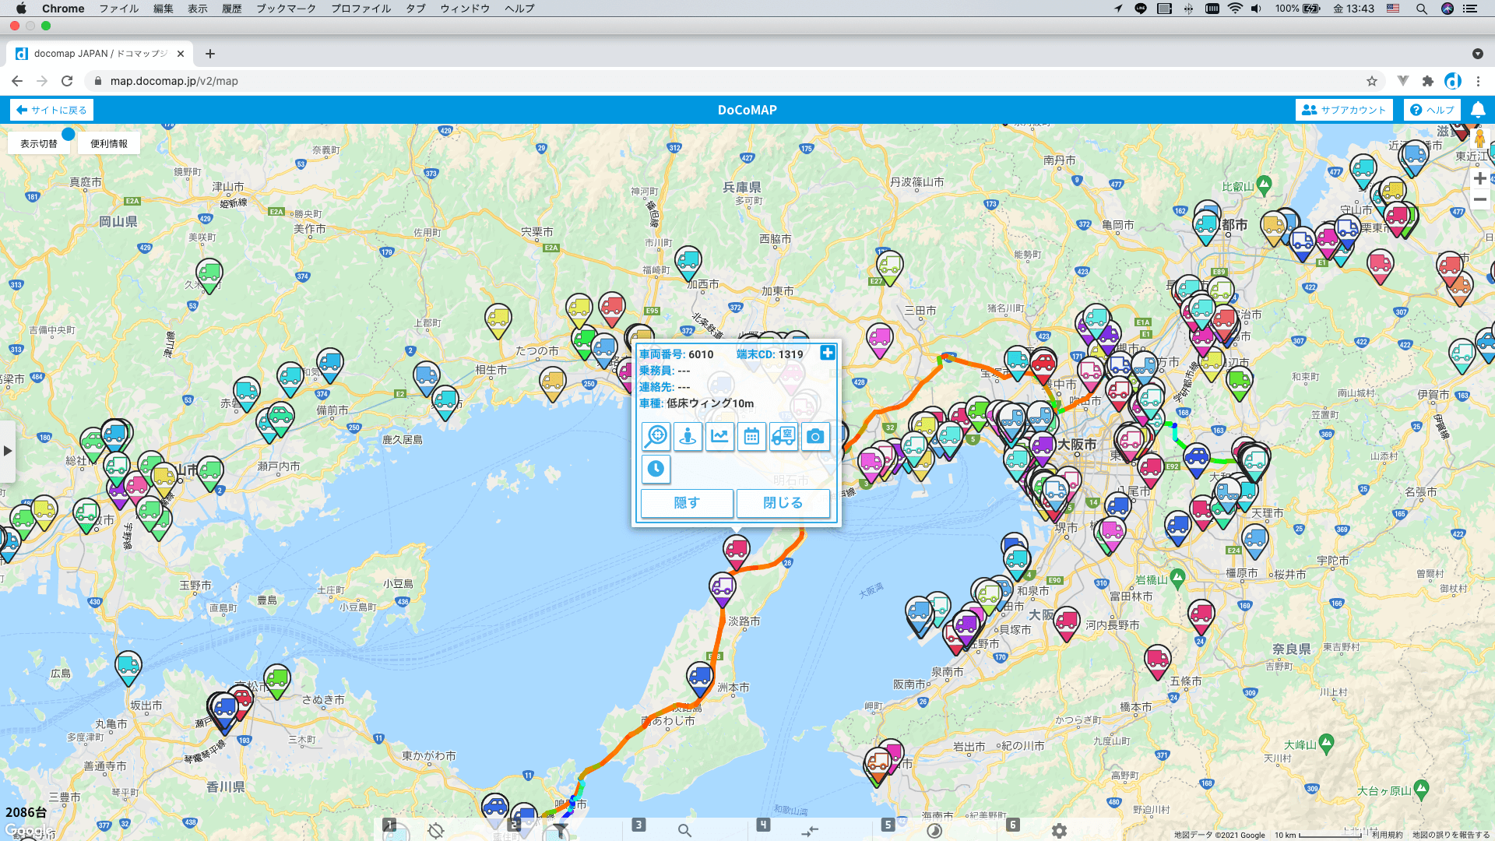Image resolution: width=1495 pixels, height=841 pixels.
Task: Click the 隠す button
Action: click(687, 503)
